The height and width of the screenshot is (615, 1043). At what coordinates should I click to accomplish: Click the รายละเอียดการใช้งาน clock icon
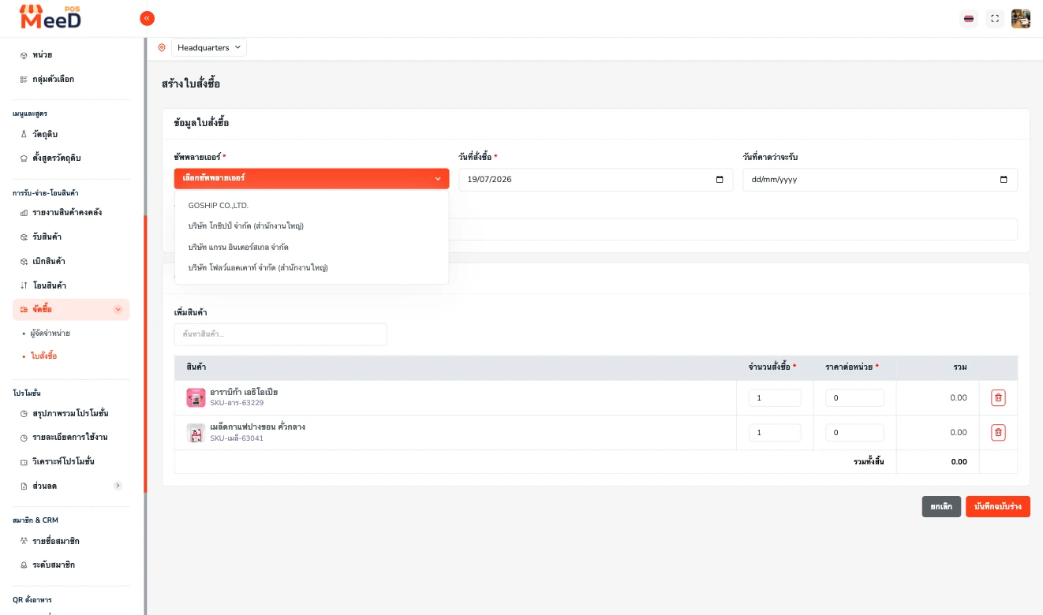point(24,437)
